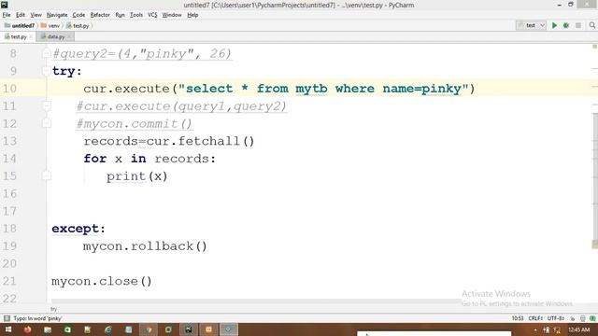Run the test configuration with green play
Screen dimensions: 598x336
click(x=554, y=25)
